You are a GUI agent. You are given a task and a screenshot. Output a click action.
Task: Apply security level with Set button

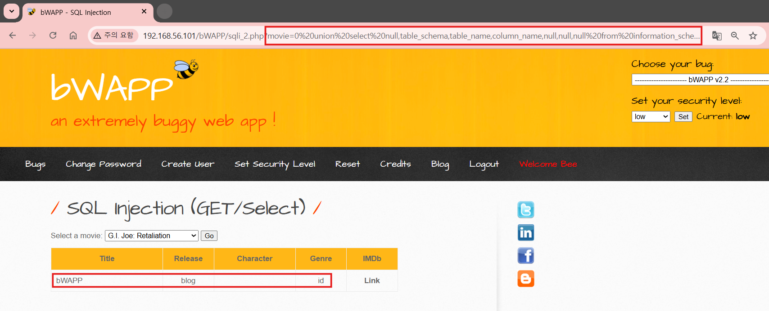point(683,117)
